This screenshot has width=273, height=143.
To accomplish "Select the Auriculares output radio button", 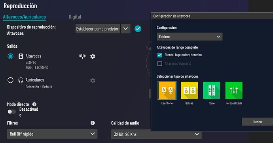I will click(x=10, y=80).
